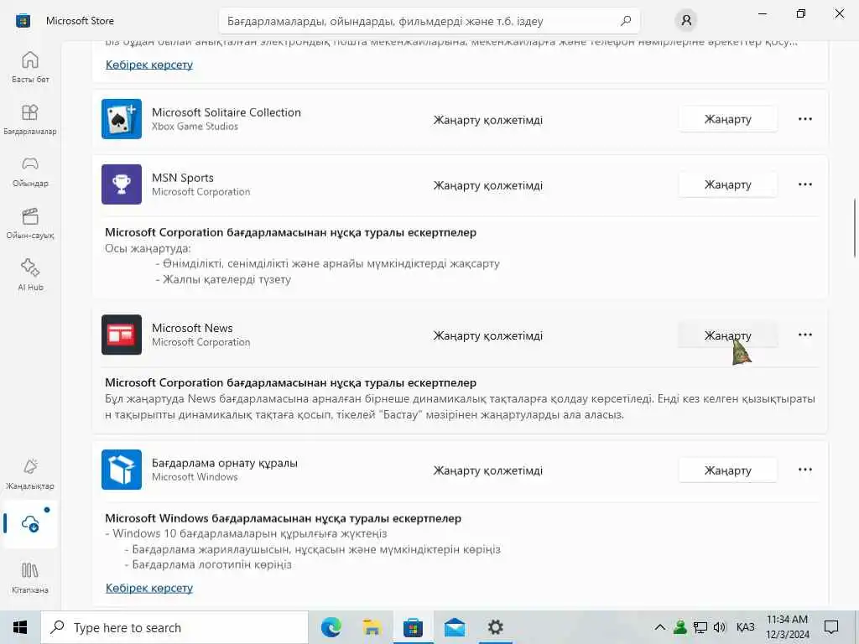Open the Жаңалықтар what's new sidebar item
This screenshot has width=859, height=644.
coord(30,474)
